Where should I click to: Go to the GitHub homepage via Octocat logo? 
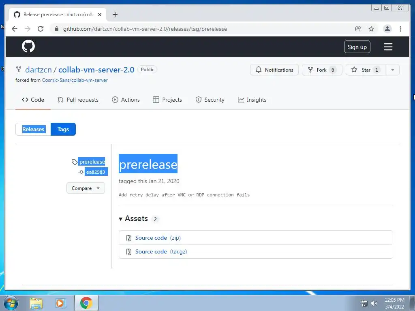[x=28, y=47]
